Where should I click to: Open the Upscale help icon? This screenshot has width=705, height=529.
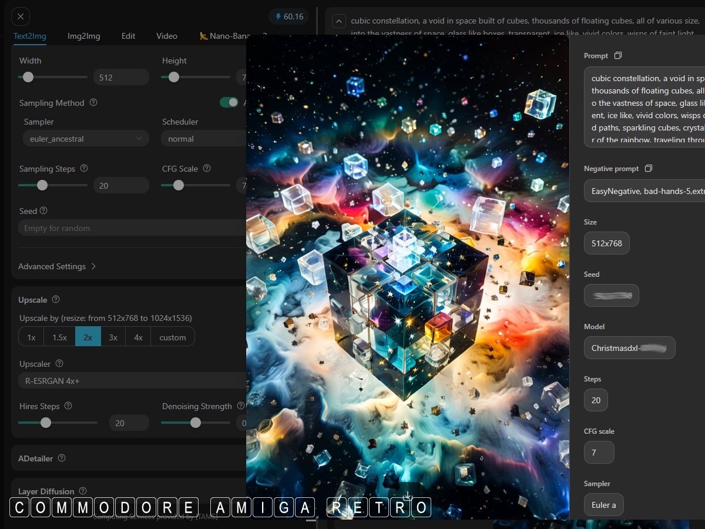click(56, 300)
